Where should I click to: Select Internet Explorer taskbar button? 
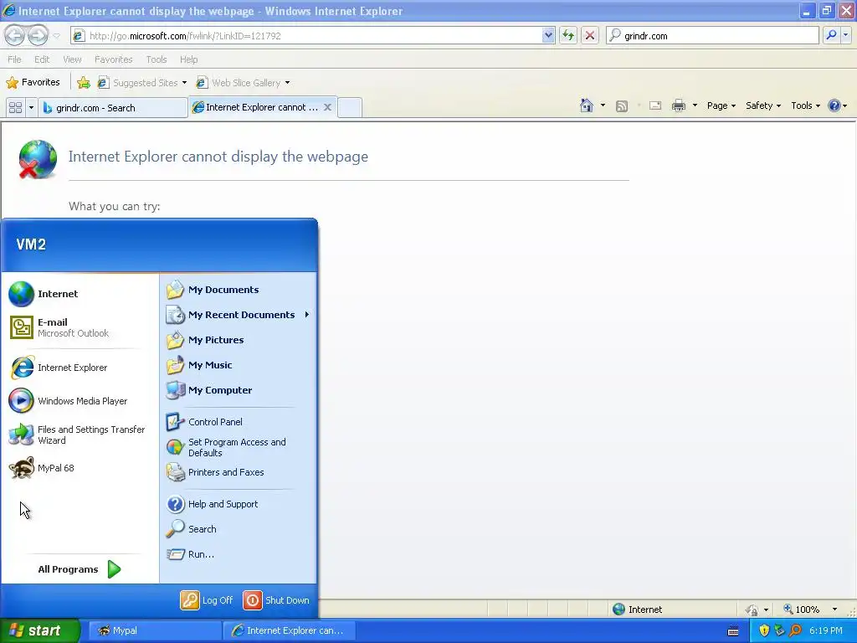point(290,630)
